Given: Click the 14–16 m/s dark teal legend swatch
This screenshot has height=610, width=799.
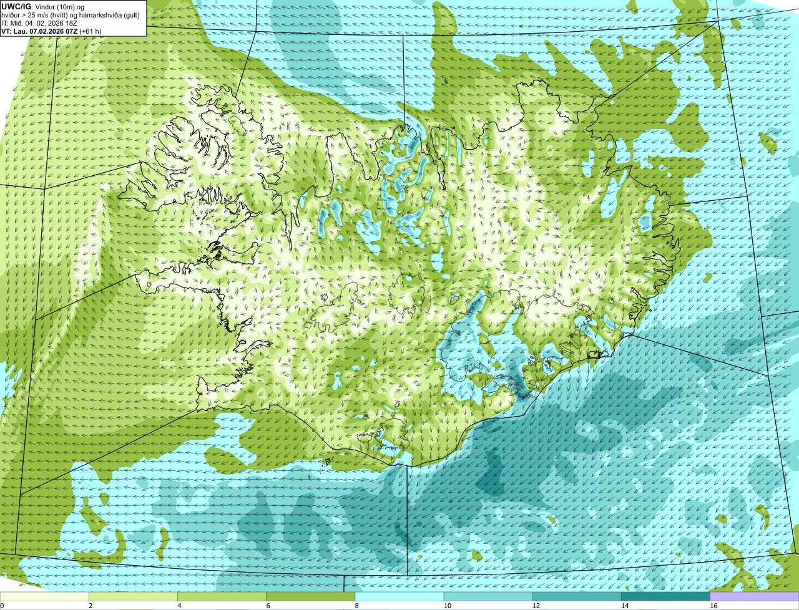Looking at the screenshot, I should [665, 597].
